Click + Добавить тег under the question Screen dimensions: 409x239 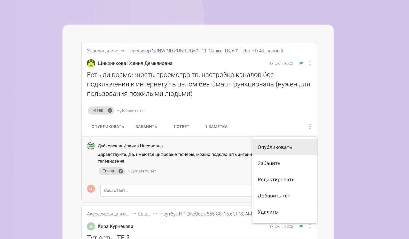coord(131,110)
